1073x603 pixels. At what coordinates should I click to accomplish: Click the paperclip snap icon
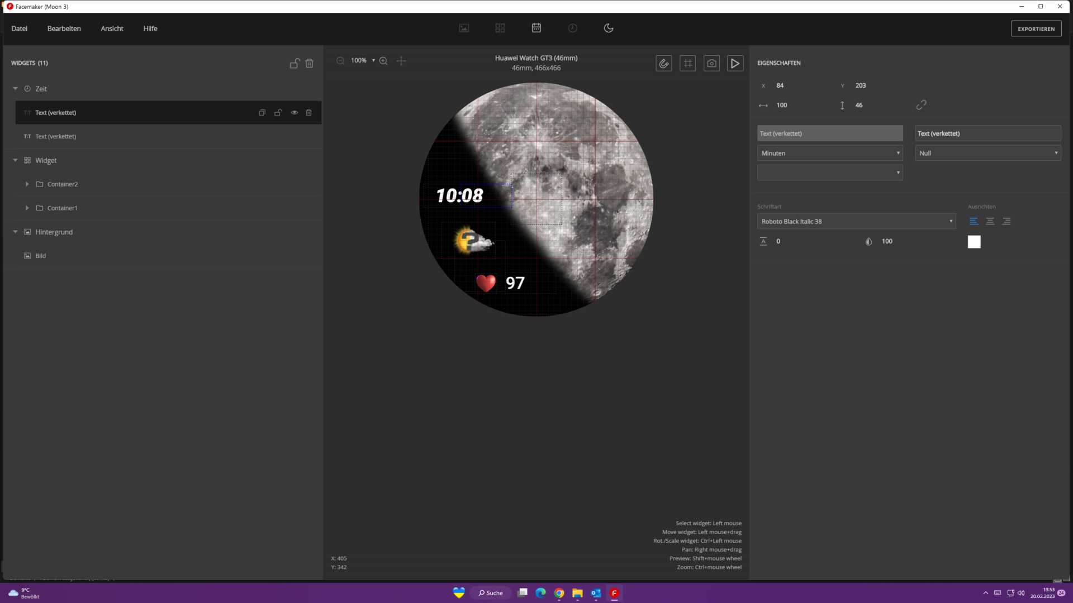(663, 64)
